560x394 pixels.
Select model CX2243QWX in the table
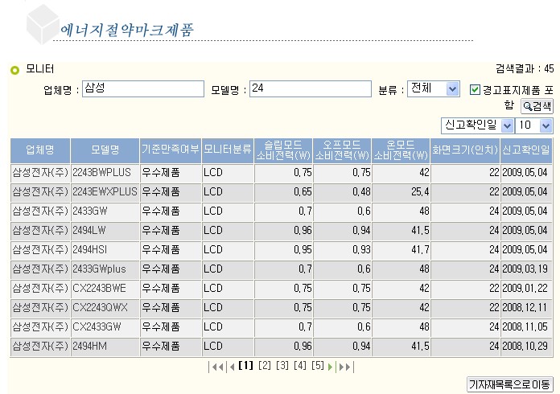100,308
